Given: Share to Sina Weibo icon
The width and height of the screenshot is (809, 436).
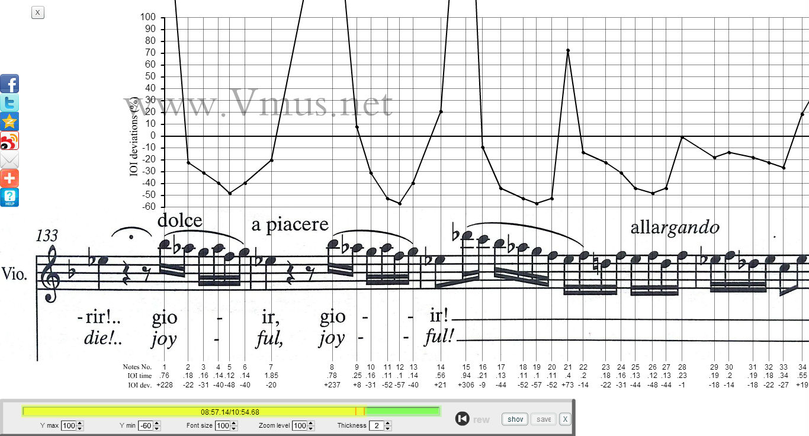Looking at the screenshot, I should coord(9,141).
